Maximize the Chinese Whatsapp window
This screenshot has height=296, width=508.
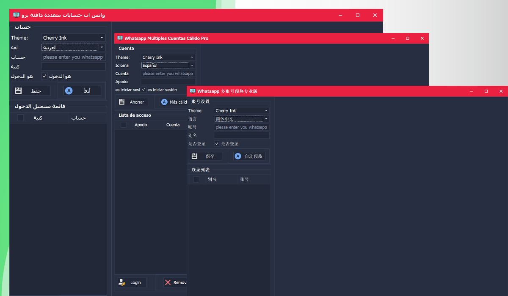click(x=486, y=91)
